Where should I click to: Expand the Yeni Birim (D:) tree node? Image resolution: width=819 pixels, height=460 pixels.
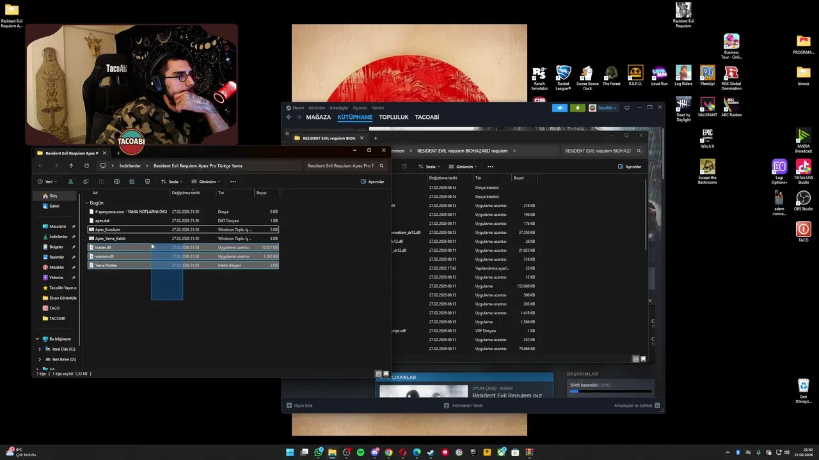tap(40, 359)
